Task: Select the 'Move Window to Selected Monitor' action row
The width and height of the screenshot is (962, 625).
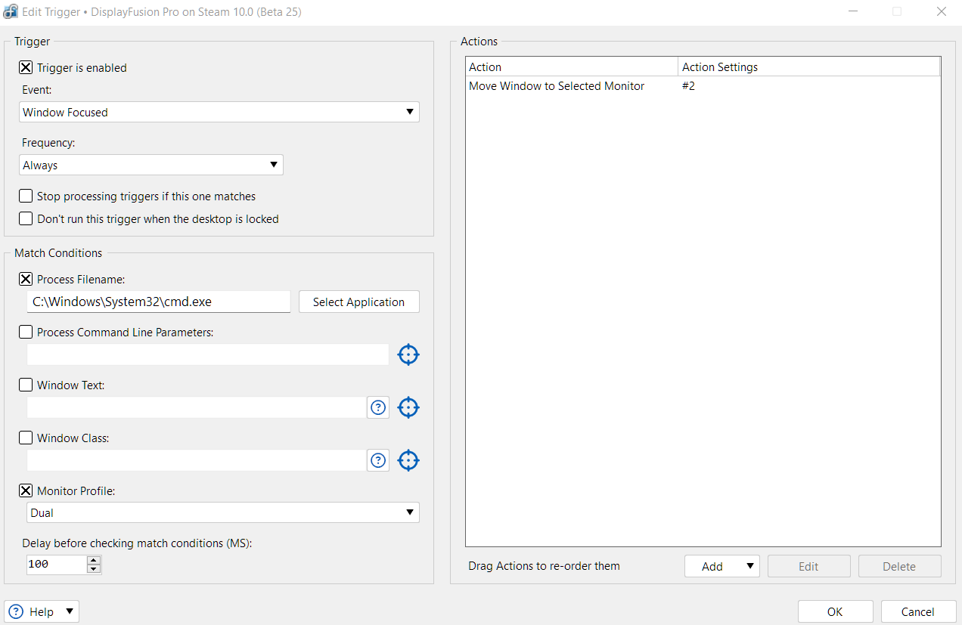Action: pyautogui.click(x=557, y=86)
